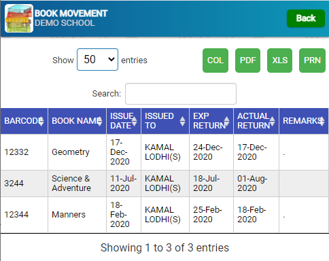Select the Manners book row
Image resolution: width=329 pixels, height=261 pixels.
164,215
